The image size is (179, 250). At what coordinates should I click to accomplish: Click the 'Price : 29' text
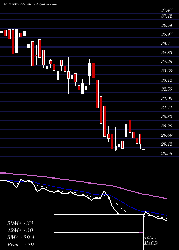point(20,245)
